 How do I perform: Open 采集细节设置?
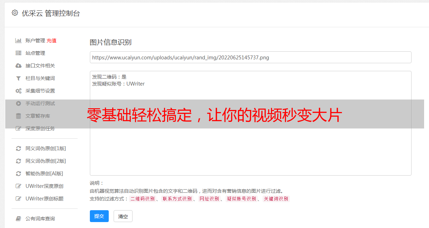[x=40, y=91]
